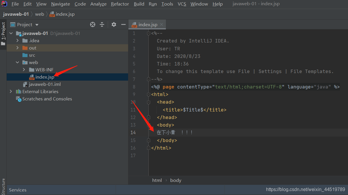This screenshot has width=348, height=195.
Task: Expand External Libraries node
Action: (x=11, y=91)
